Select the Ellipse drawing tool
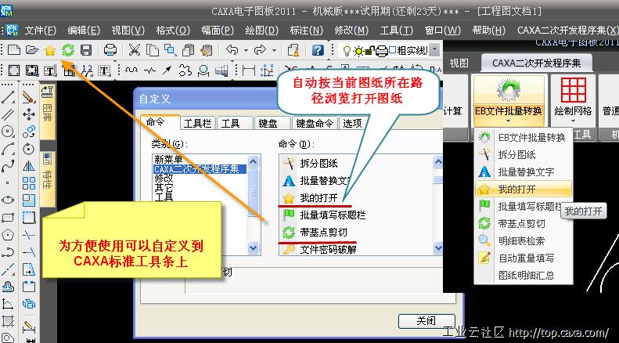This screenshot has height=343, width=619. point(8,200)
